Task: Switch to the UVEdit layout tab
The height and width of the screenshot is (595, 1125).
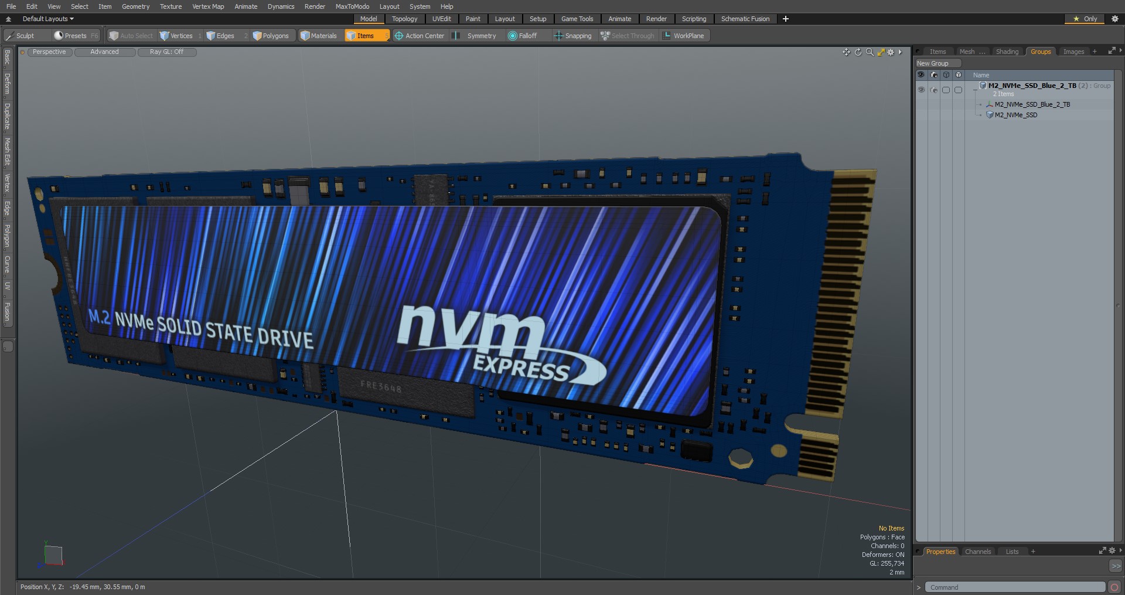Action: click(x=441, y=19)
